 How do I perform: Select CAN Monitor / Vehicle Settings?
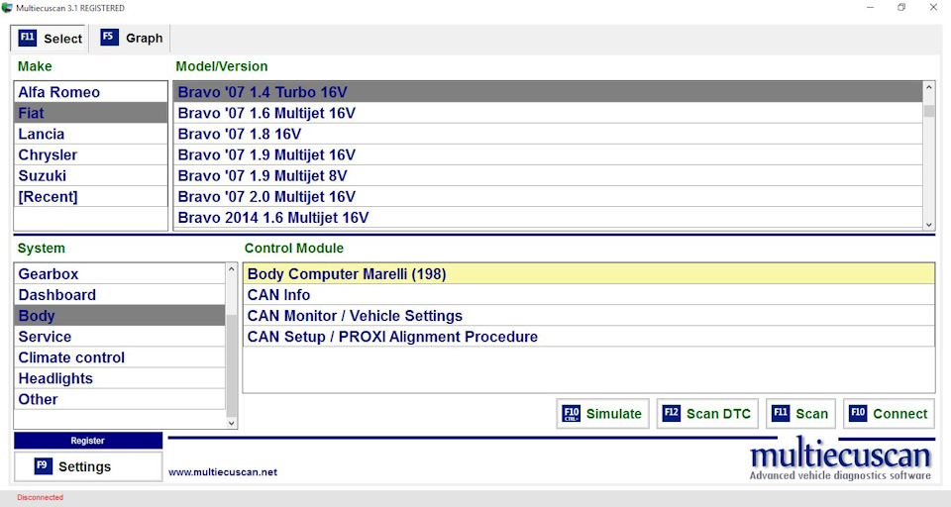click(588, 316)
